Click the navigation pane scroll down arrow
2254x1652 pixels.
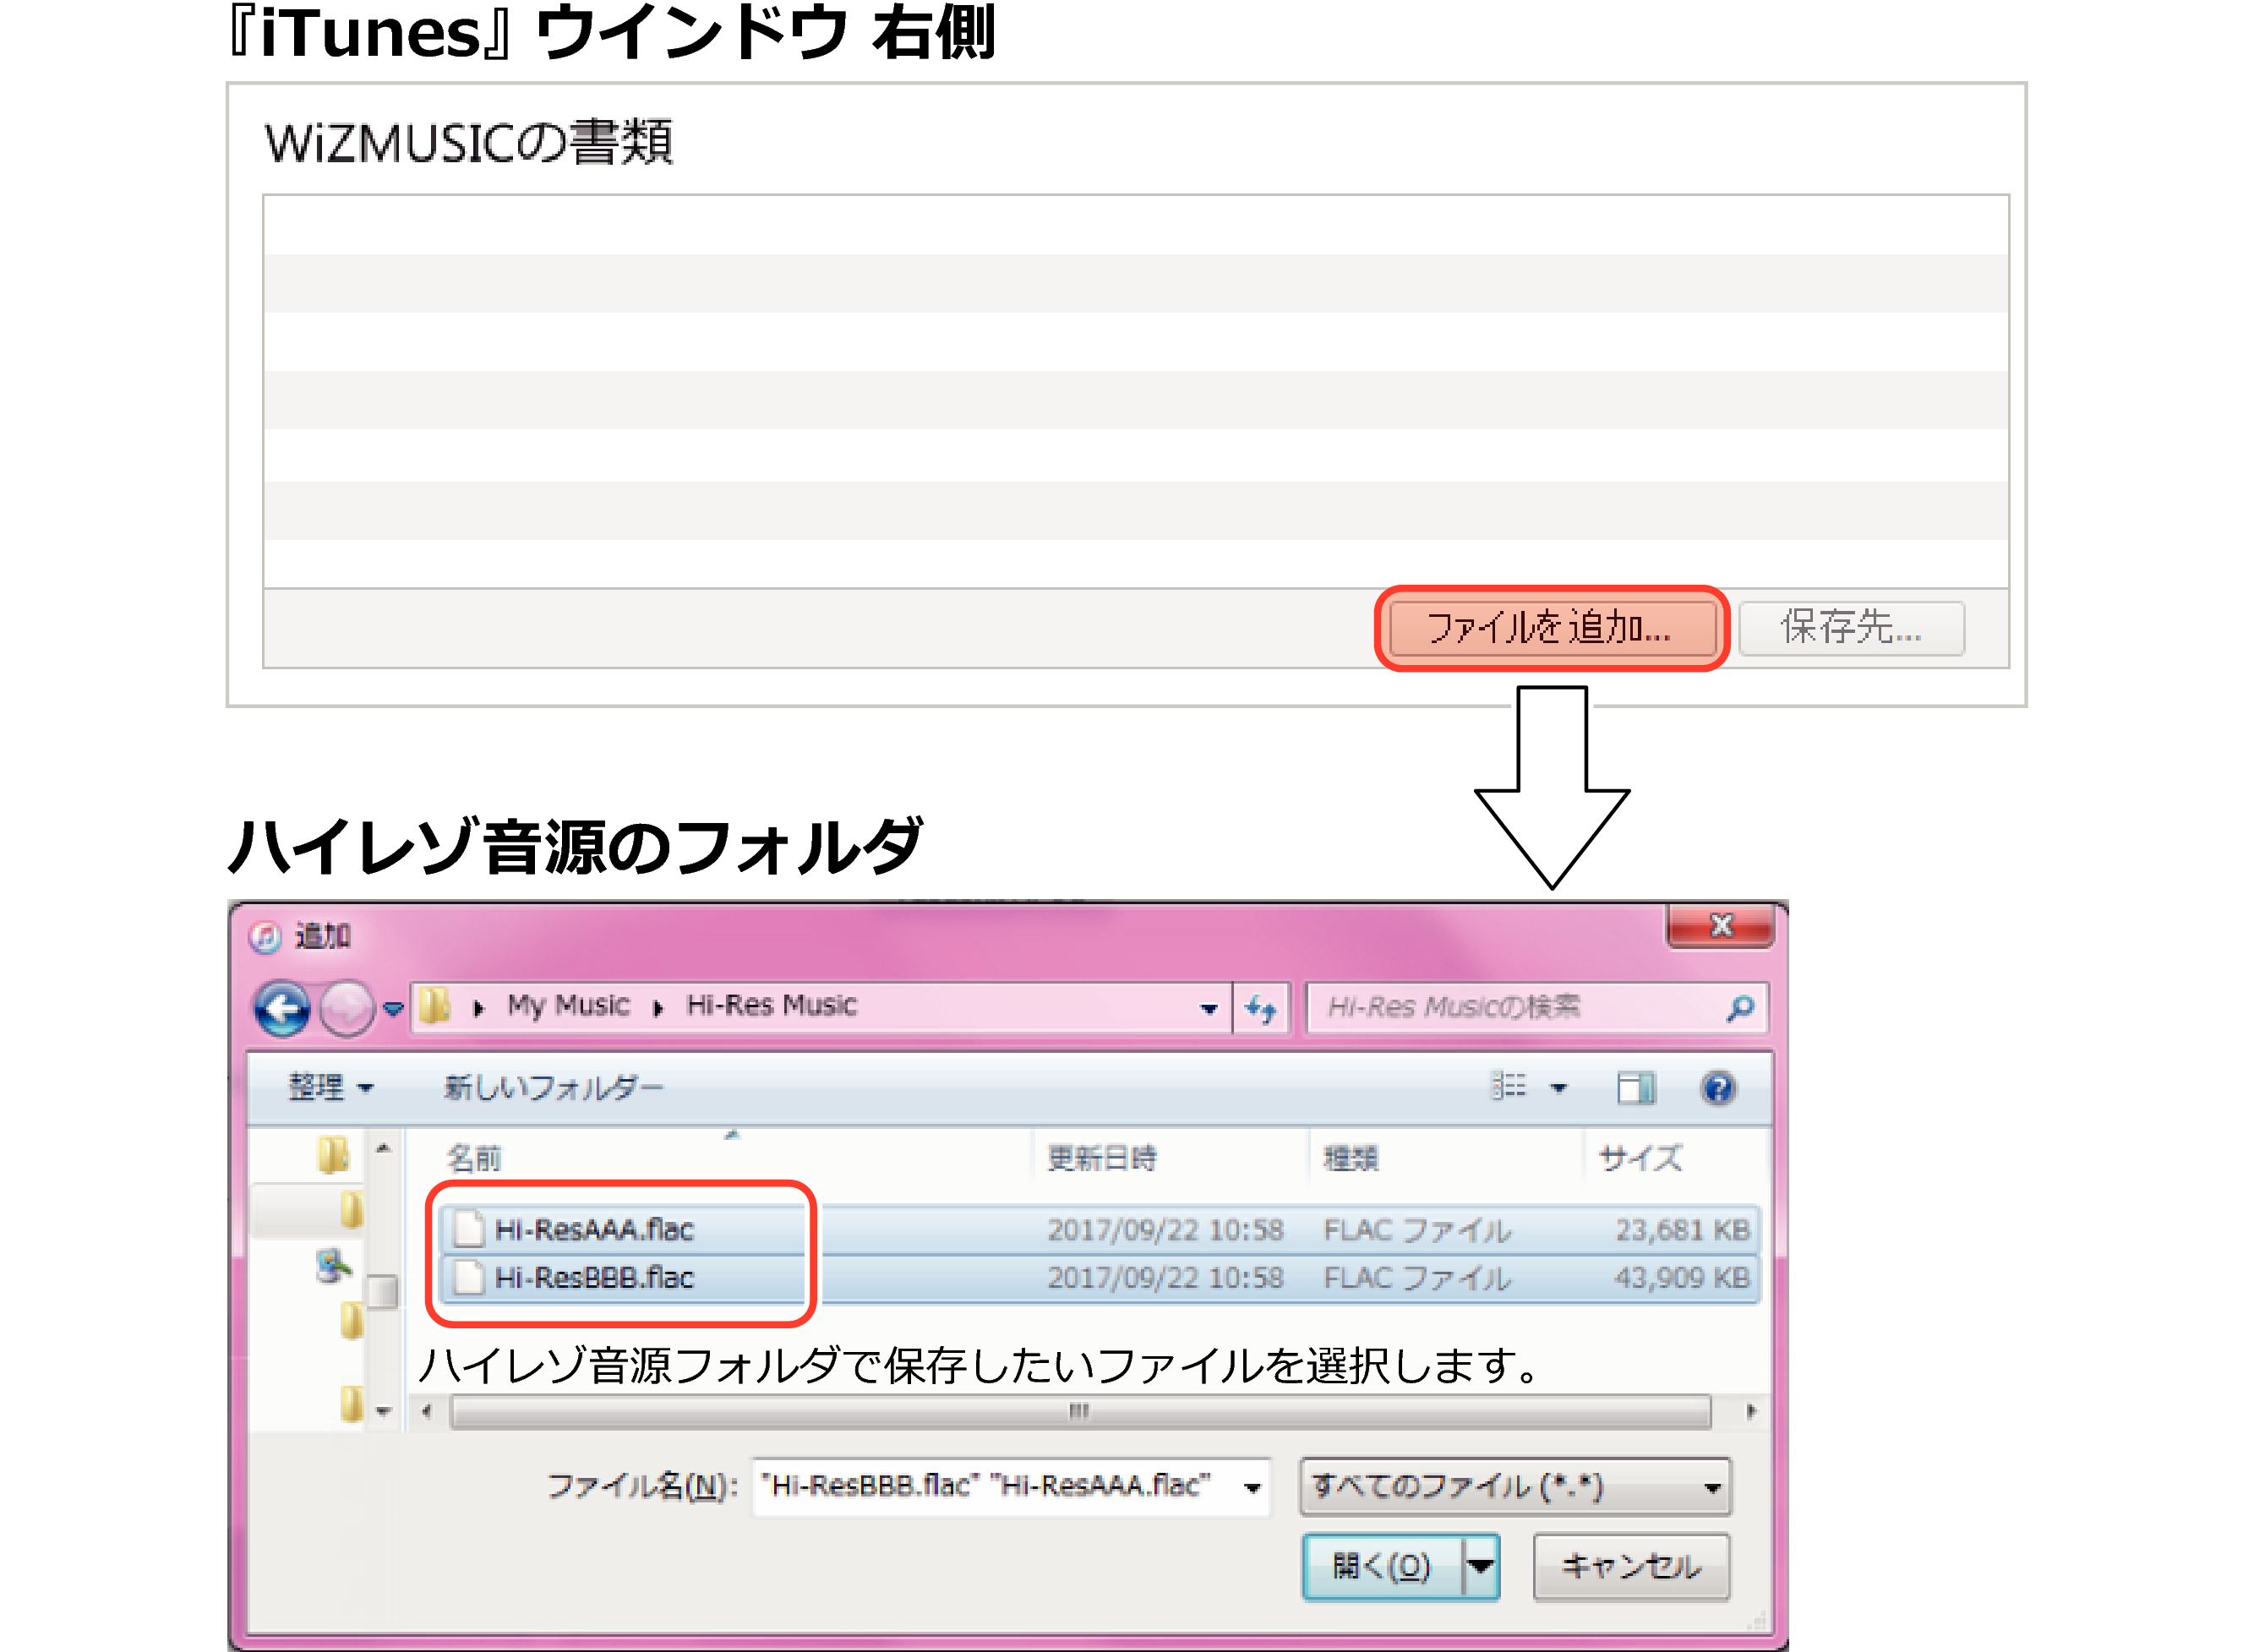pyautogui.click(x=384, y=1412)
